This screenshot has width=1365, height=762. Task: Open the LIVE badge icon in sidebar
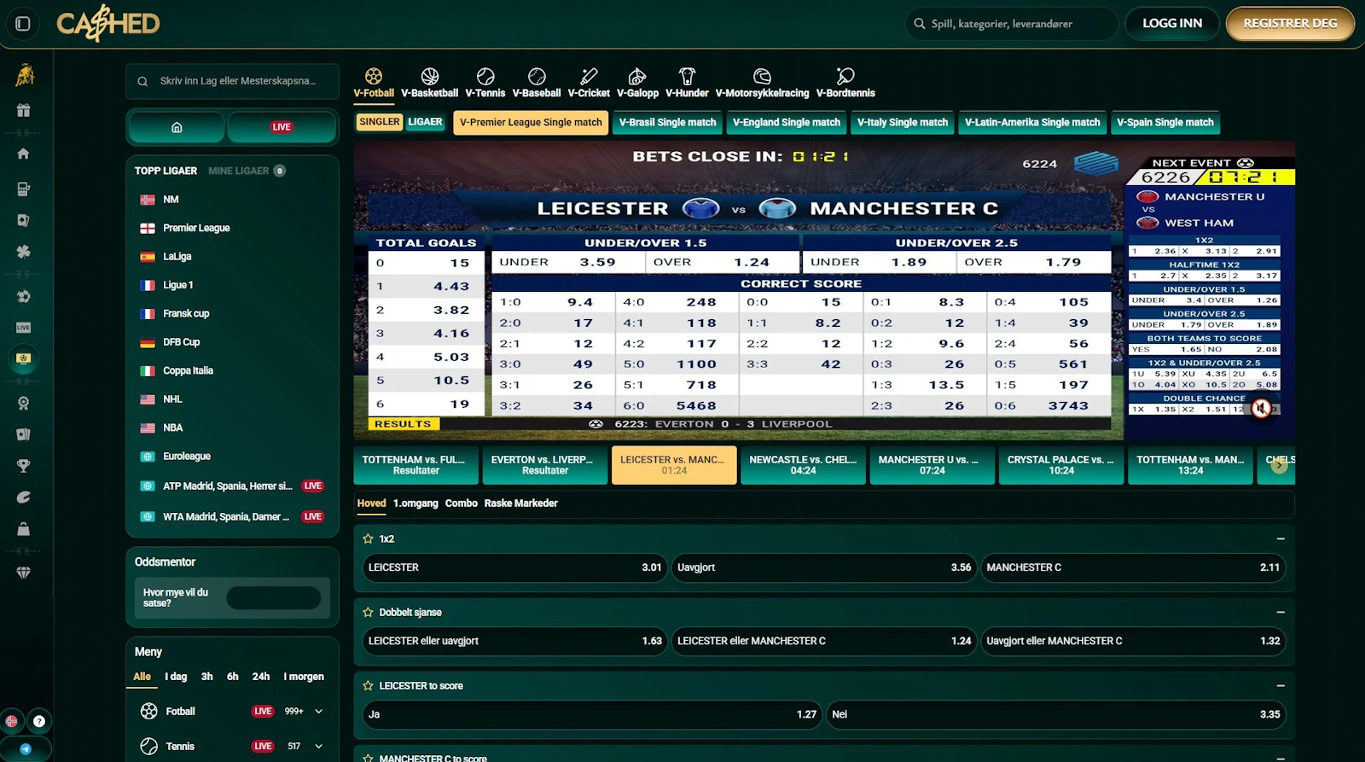pos(23,328)
